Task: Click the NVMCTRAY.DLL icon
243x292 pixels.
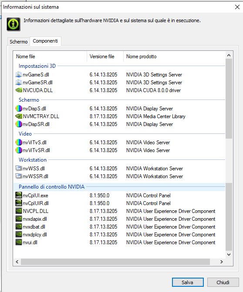Action: pyautogui.click(x=18, y=116)
